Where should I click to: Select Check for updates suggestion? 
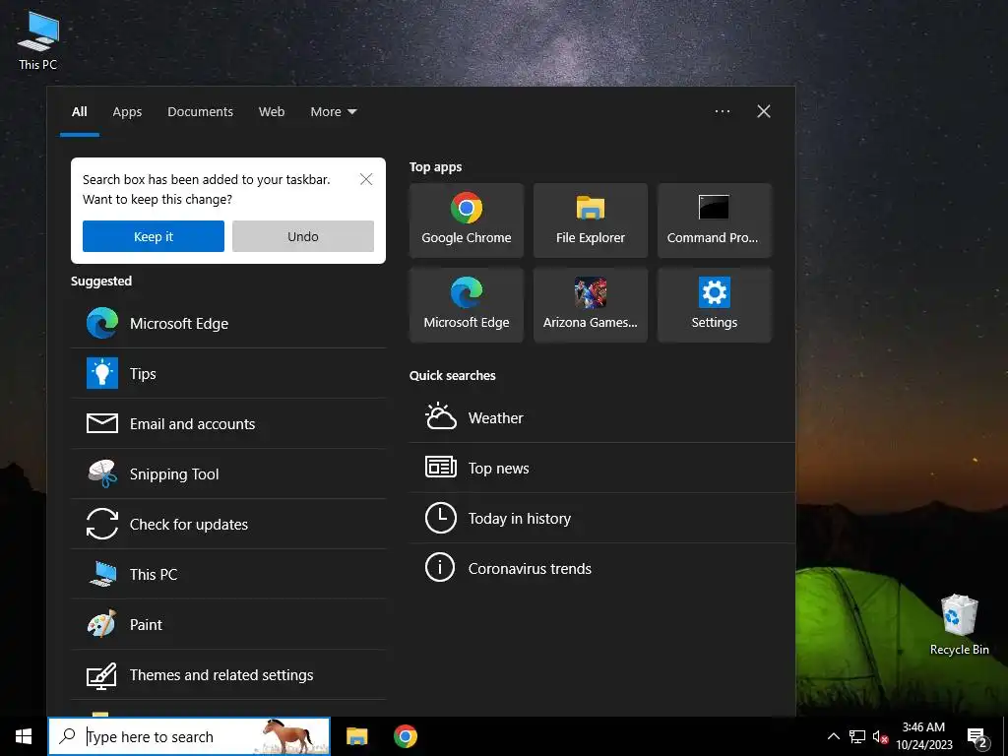pyautogui.click(x=228, y=524)
